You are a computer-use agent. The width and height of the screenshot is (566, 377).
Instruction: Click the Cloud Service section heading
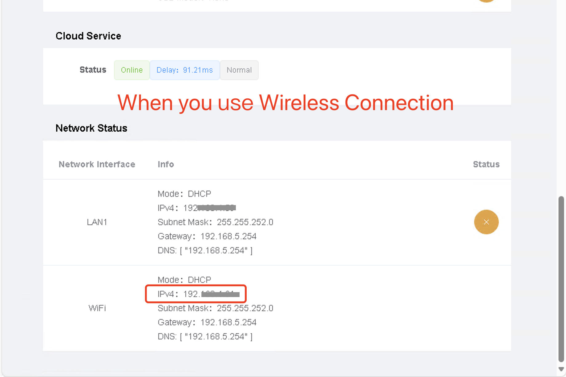pos(88,36)
